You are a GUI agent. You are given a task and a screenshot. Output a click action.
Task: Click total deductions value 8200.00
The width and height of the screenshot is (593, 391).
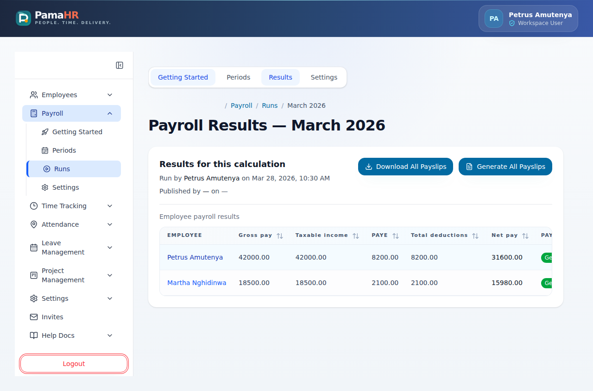(424, 257)
